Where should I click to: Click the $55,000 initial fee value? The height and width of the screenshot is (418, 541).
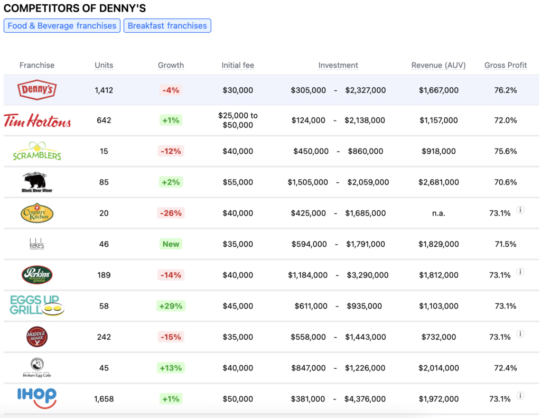pos(238,182)
